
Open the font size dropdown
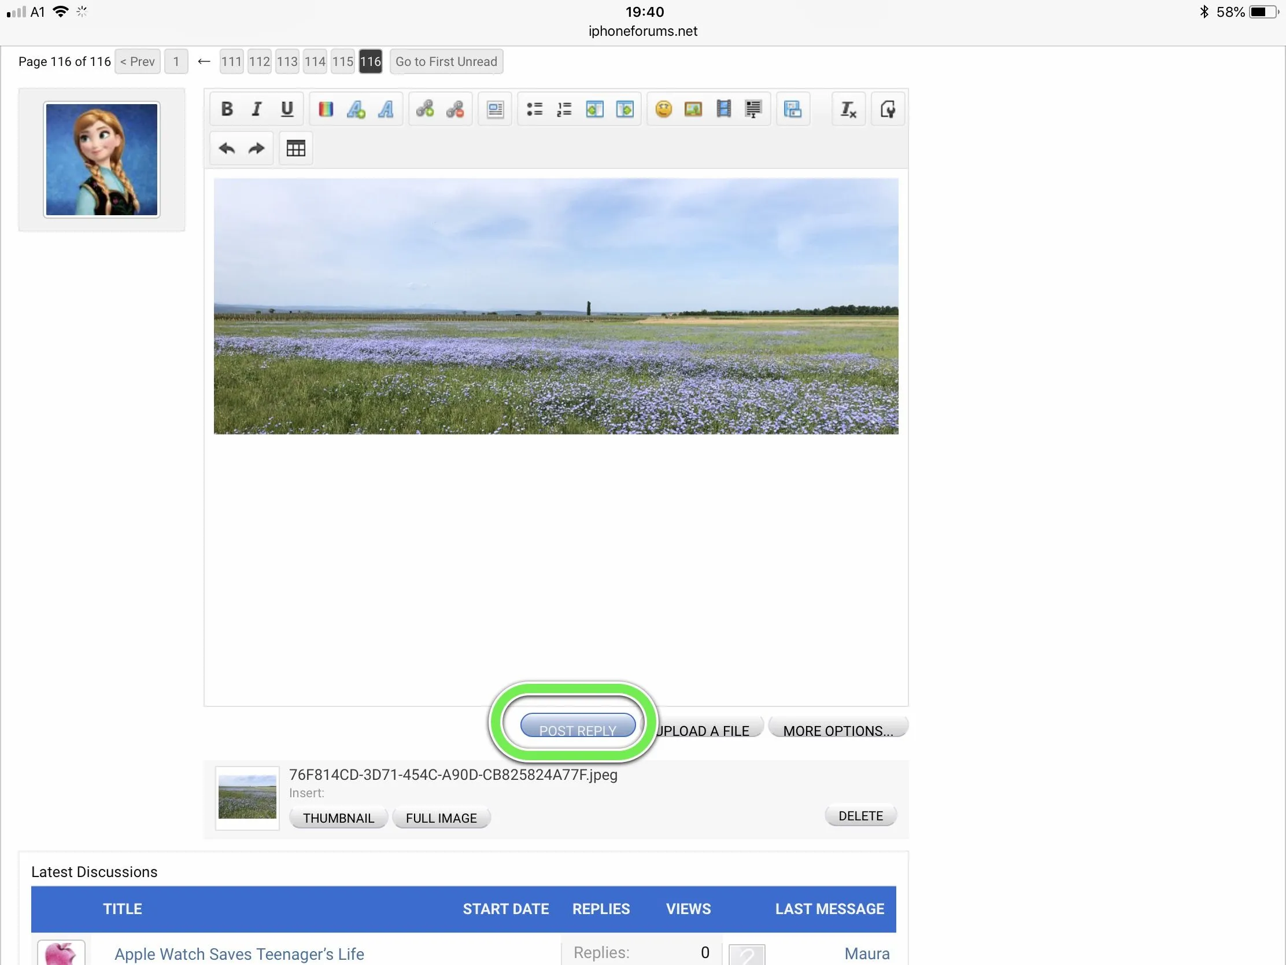click(356, 109)
